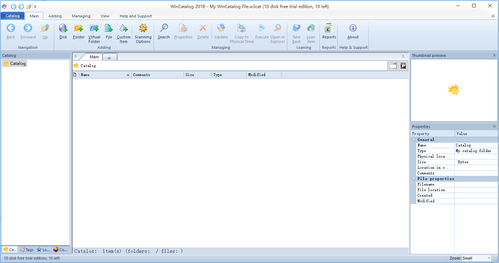This screenshot has height=263, width=499.
Task: Switch list view mode icon
Action: click(393, 66)
